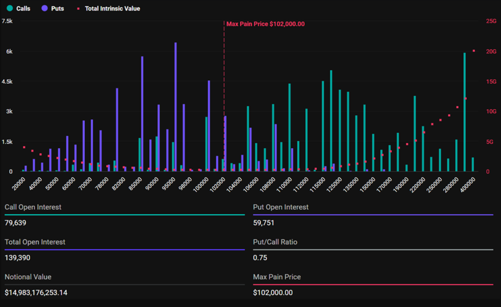
Task: Click the Put Open Interest value 59,751
Action: point(263,223)
